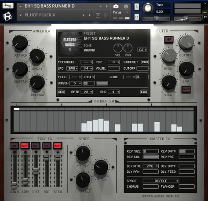The height and width of the screenshot is (201, 208).
Task: Click the delete preset trash icon
Action: (106, 15)
